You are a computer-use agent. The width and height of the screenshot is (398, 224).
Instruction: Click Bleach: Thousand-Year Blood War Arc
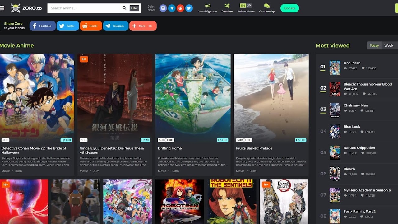click(368, 86)
